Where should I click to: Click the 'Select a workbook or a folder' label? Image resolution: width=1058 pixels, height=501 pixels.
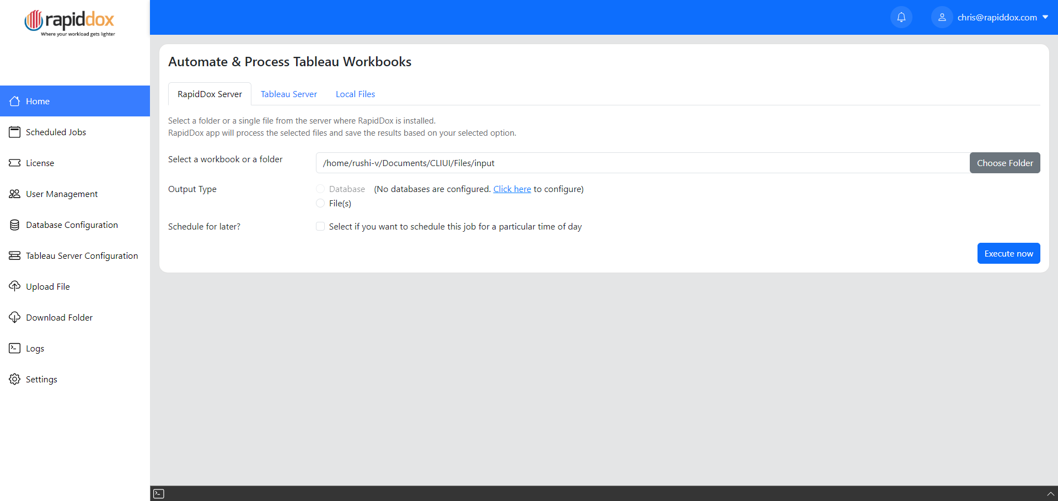point(225,159)
